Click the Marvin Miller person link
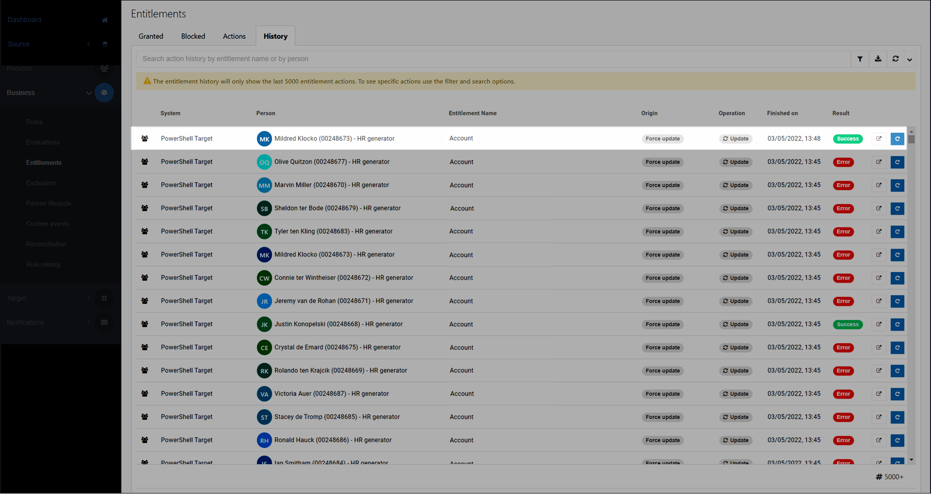This screenshot has width=931, height=494. [331, 185]
